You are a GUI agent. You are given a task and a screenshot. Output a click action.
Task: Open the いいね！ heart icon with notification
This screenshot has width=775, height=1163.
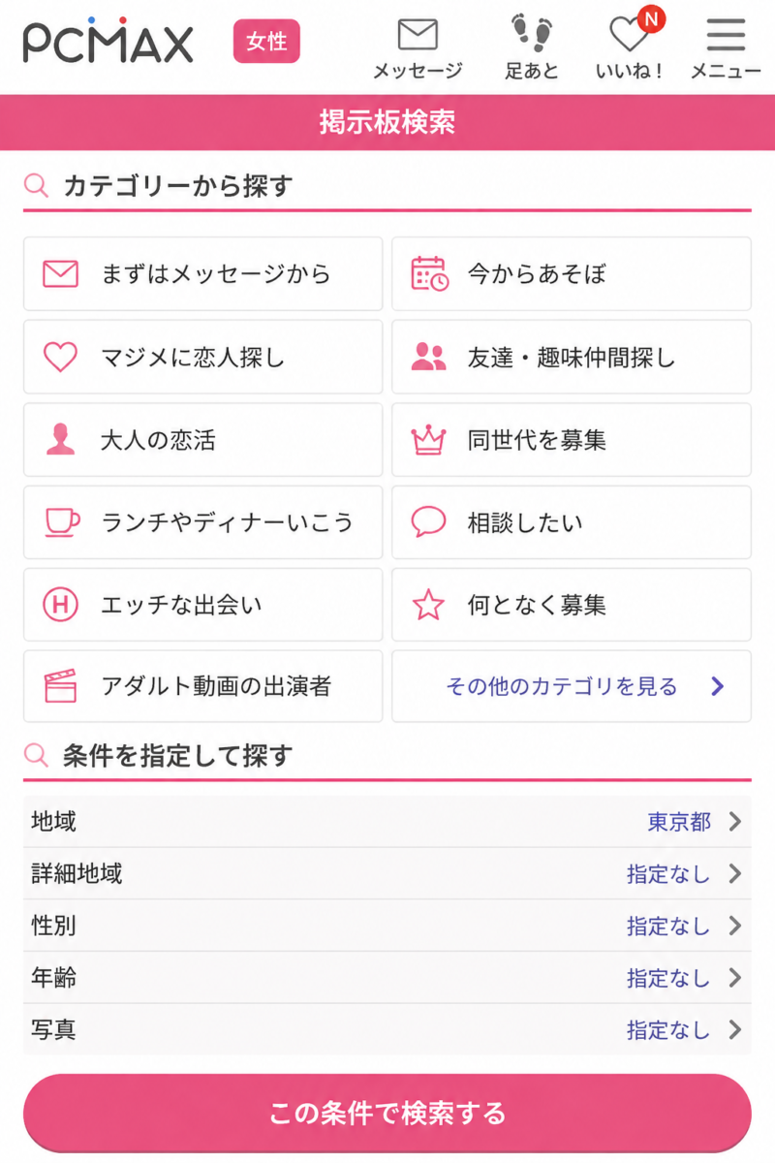(x=631, y=47)
